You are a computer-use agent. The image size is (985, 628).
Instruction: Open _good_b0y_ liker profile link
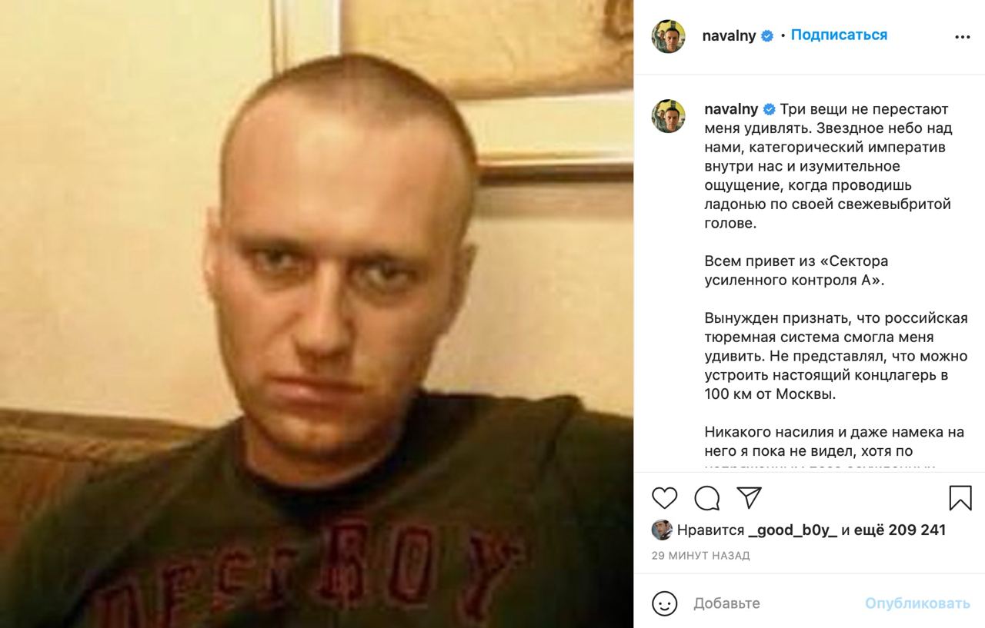click(792, 530)
